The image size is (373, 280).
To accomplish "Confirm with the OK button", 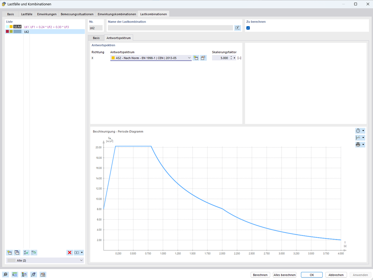I will point(312,275).
